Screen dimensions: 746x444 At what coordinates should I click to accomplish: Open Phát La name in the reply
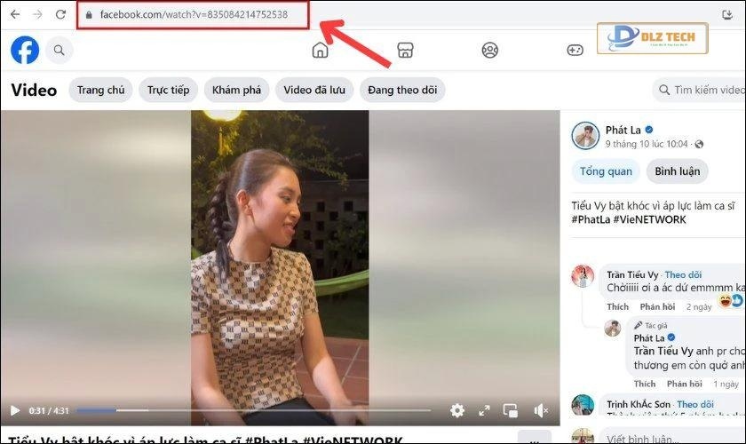pyautogui.click(x=649, y=337)
